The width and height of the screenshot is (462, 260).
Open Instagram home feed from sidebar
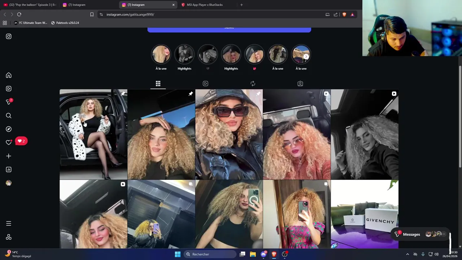tap(9, 75)
